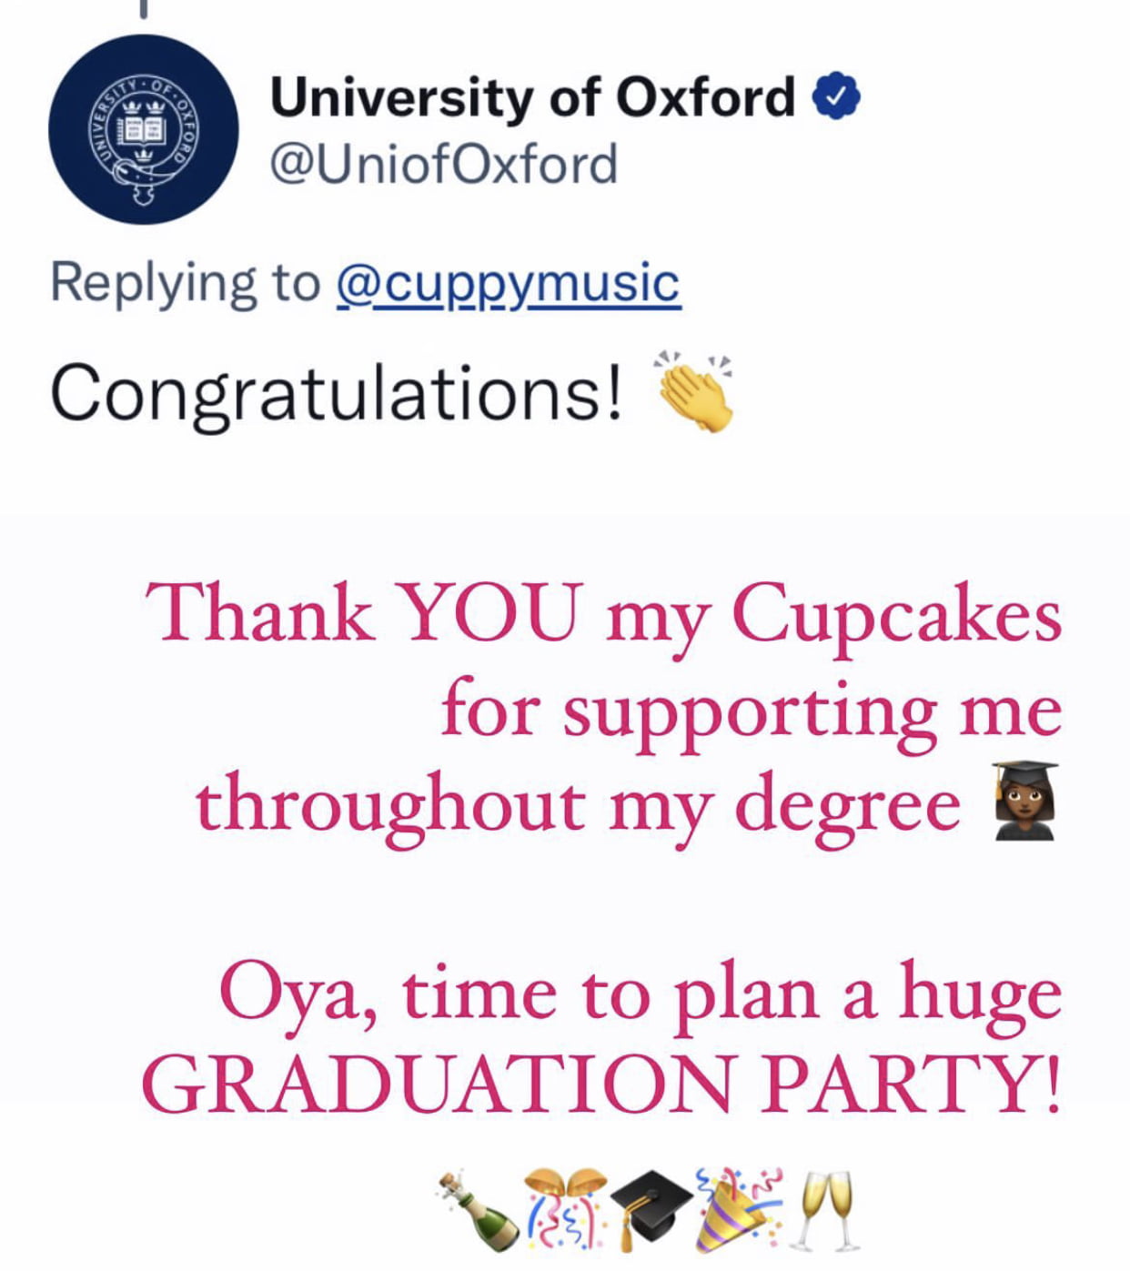Click the University of Oxford display name
Viewport: 1130px width, 1271px height.
click(x=532, y=97)
